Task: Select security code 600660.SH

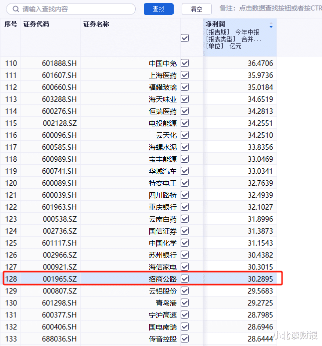Action: (59, 87)
